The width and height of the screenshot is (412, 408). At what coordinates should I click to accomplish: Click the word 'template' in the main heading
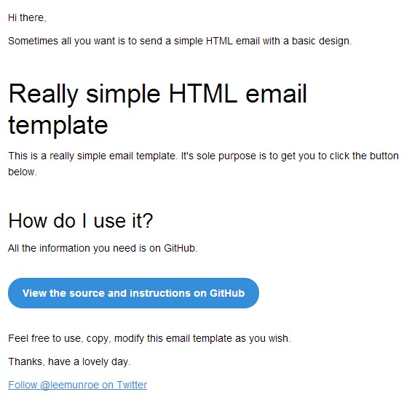(x=58, y=126)
